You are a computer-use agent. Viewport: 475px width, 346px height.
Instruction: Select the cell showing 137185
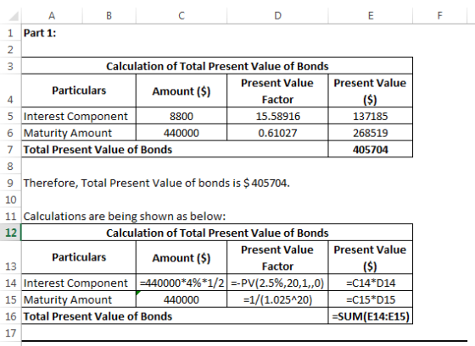pyautogui.click(x=370, y=116)
